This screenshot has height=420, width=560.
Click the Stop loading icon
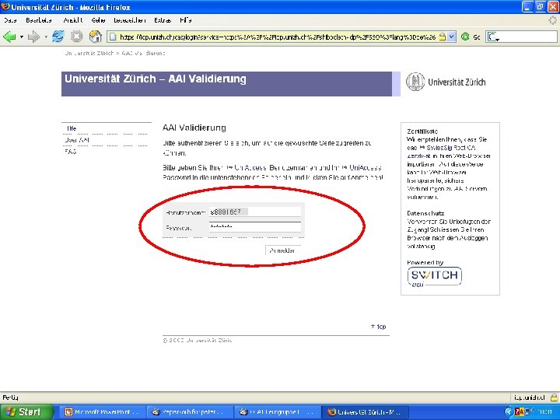point(76,37)
